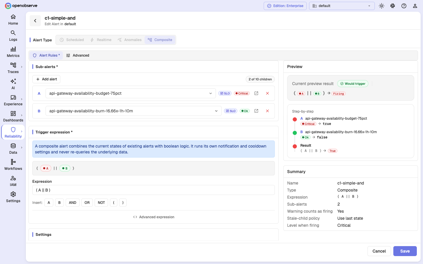The height and width of the screenshot is (264, 423).
Task: Click the SLO badge on row B
Action: click(x=231, y=111)
